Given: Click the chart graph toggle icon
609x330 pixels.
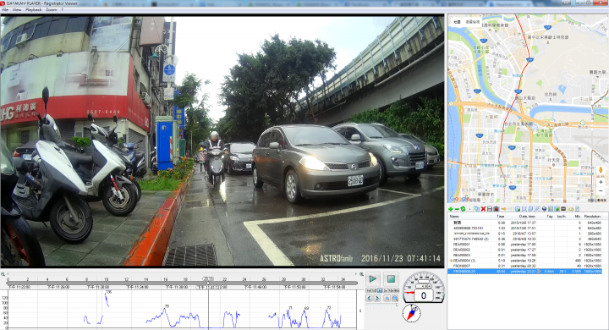Looking at the screenshot, I should point(551,209).
